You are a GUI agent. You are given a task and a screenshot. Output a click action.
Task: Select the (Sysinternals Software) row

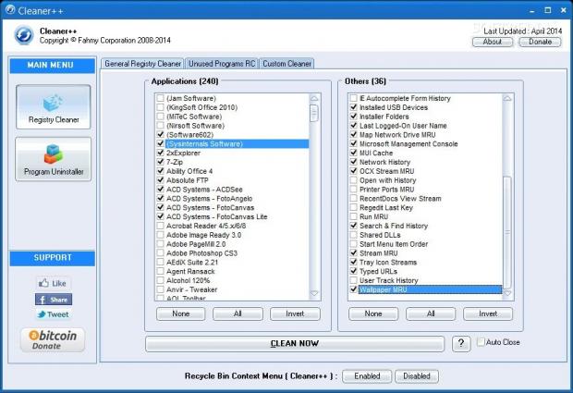pyautogui.click(x=237, y=144)
